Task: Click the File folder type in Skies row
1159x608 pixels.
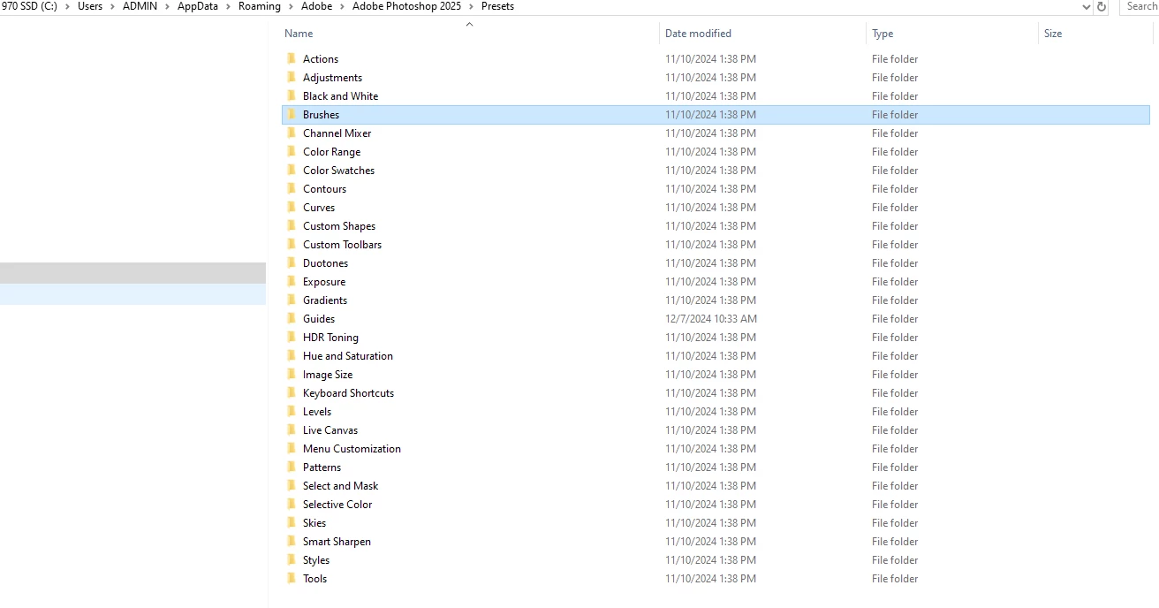Action: click(895, 523)
